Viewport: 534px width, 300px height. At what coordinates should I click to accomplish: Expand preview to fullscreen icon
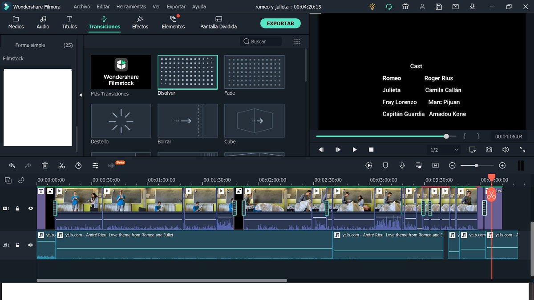click(x=522, y=150)
